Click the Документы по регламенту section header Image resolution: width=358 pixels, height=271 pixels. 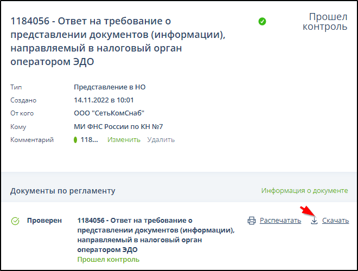pos(63,191)
